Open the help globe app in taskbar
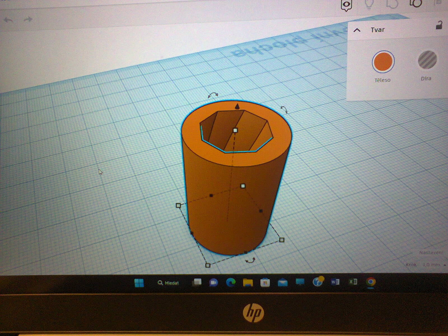448x336 pixels. coord(318,281)
